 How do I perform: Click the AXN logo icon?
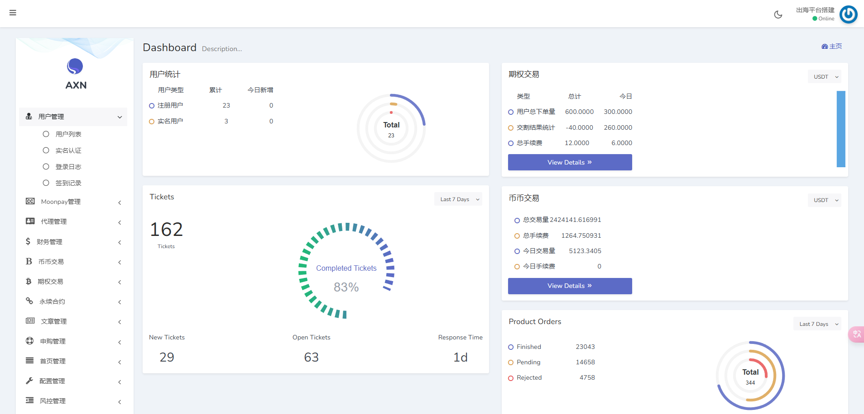(75, 66)
